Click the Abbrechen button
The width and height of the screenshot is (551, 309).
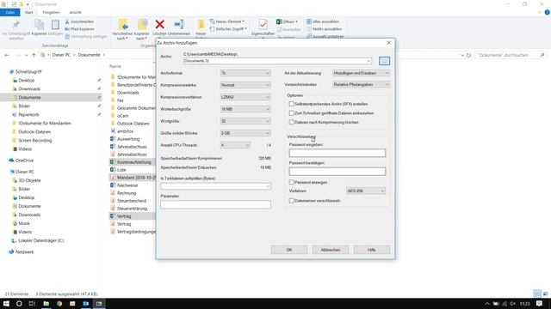click(x=331, y=250)
